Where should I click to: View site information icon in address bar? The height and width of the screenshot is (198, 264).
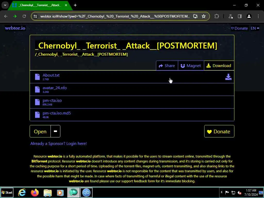(35, 16)
